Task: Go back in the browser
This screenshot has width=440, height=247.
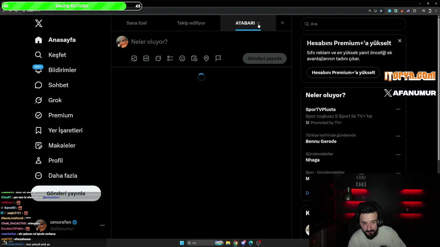Action: click(x=4, y=11)
